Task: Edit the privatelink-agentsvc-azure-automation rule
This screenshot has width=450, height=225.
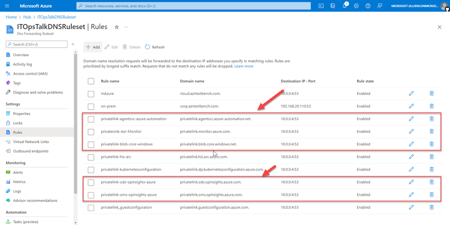Action: click(x=411, y=119)
